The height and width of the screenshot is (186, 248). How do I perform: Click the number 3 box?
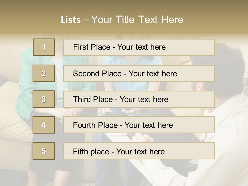[x=44, y=99]
